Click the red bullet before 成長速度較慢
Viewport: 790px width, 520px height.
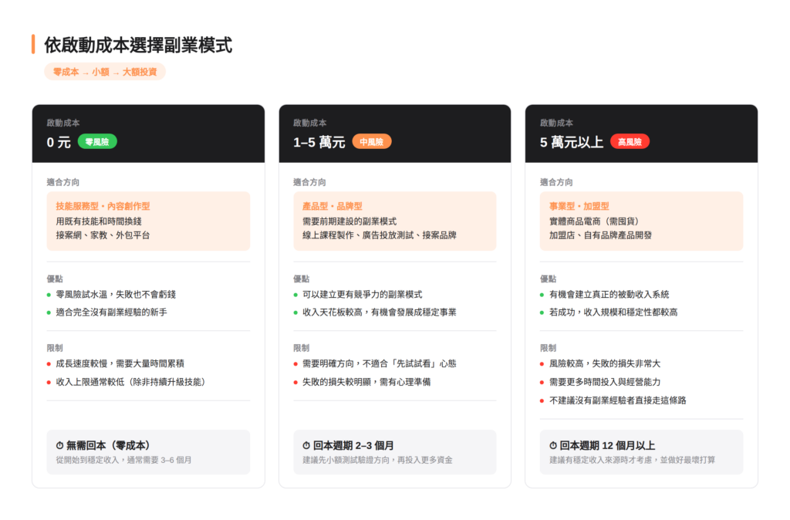[x=49, y=364]
